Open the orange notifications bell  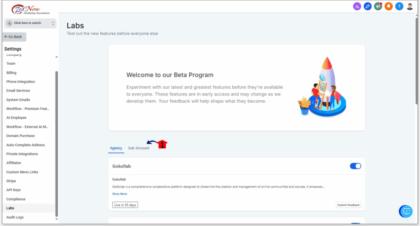point(389,7)
